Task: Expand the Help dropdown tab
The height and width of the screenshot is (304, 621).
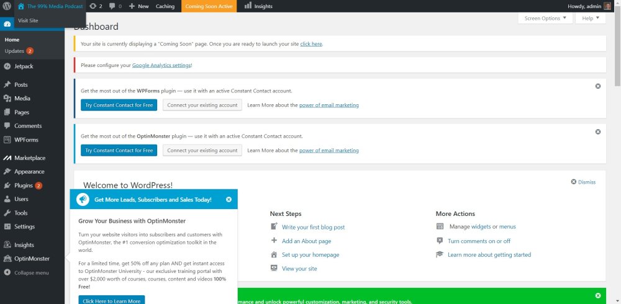Action: [591, 18]
